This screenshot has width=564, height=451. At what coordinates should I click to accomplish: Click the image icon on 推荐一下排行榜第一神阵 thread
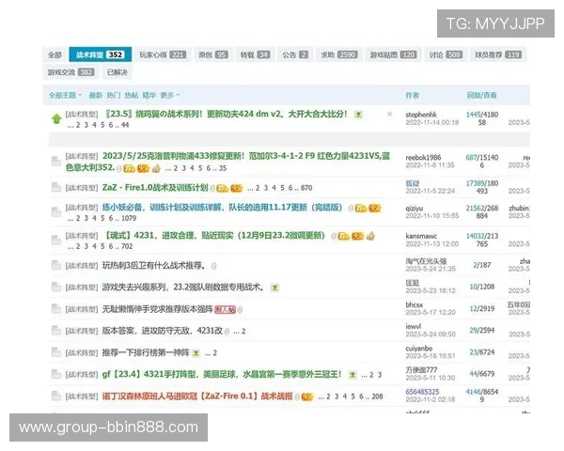[196, 353]
